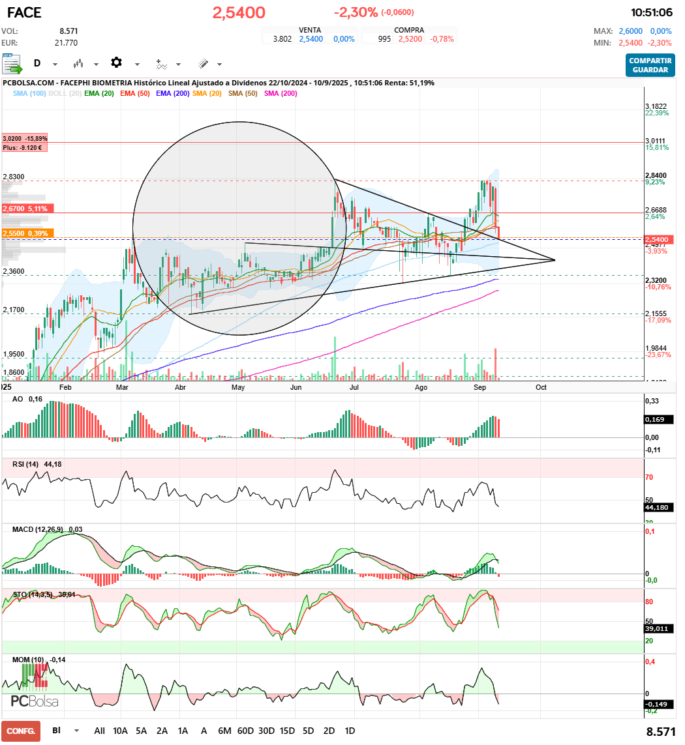Viewport: 685px width, 745px height.
Task: Toggle the EMA (200) indicator legend
Action: (x=173, y=93)
